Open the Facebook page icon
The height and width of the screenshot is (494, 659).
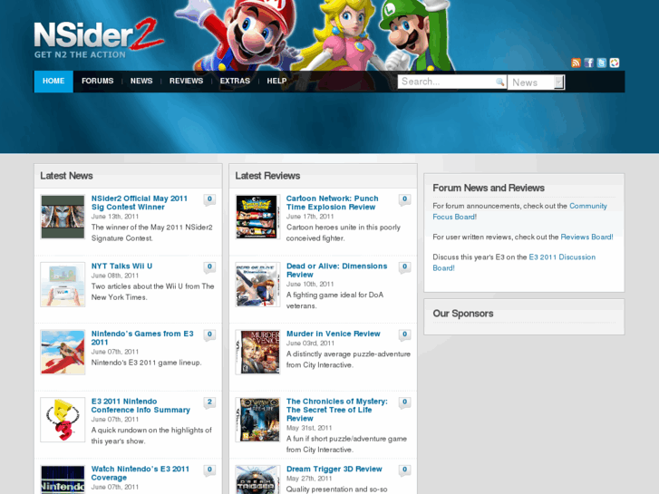click(589, 63)
